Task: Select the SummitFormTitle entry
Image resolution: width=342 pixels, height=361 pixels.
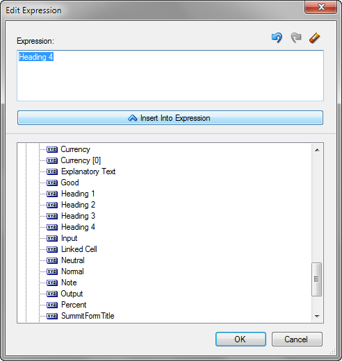Action: pyautogui.click(x=88, y=316)
